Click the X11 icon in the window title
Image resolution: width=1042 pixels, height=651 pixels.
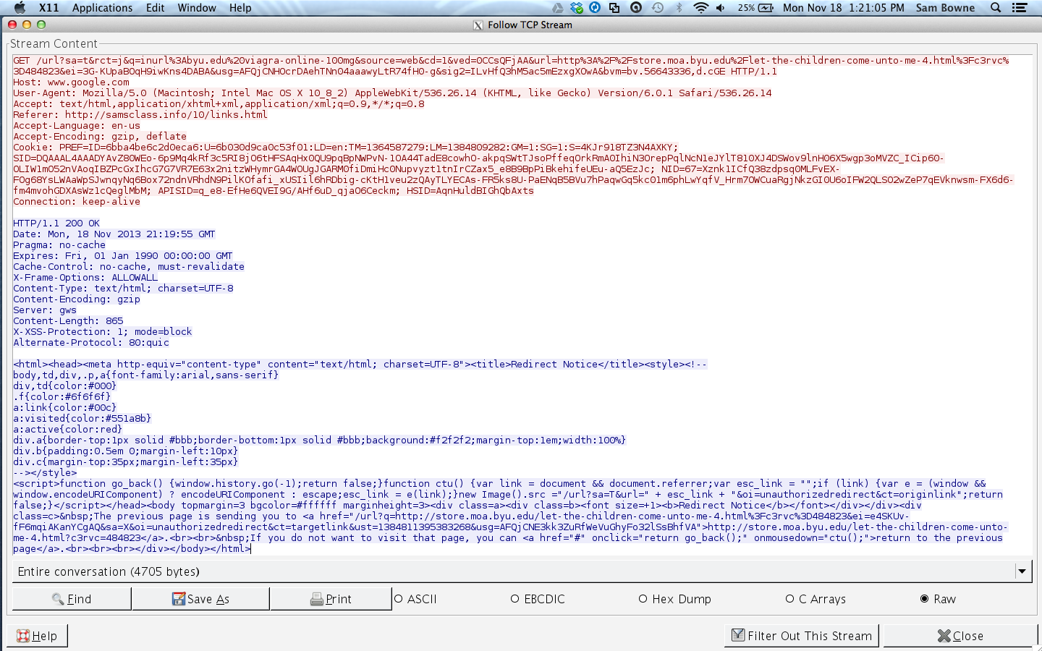pos(478,25)
